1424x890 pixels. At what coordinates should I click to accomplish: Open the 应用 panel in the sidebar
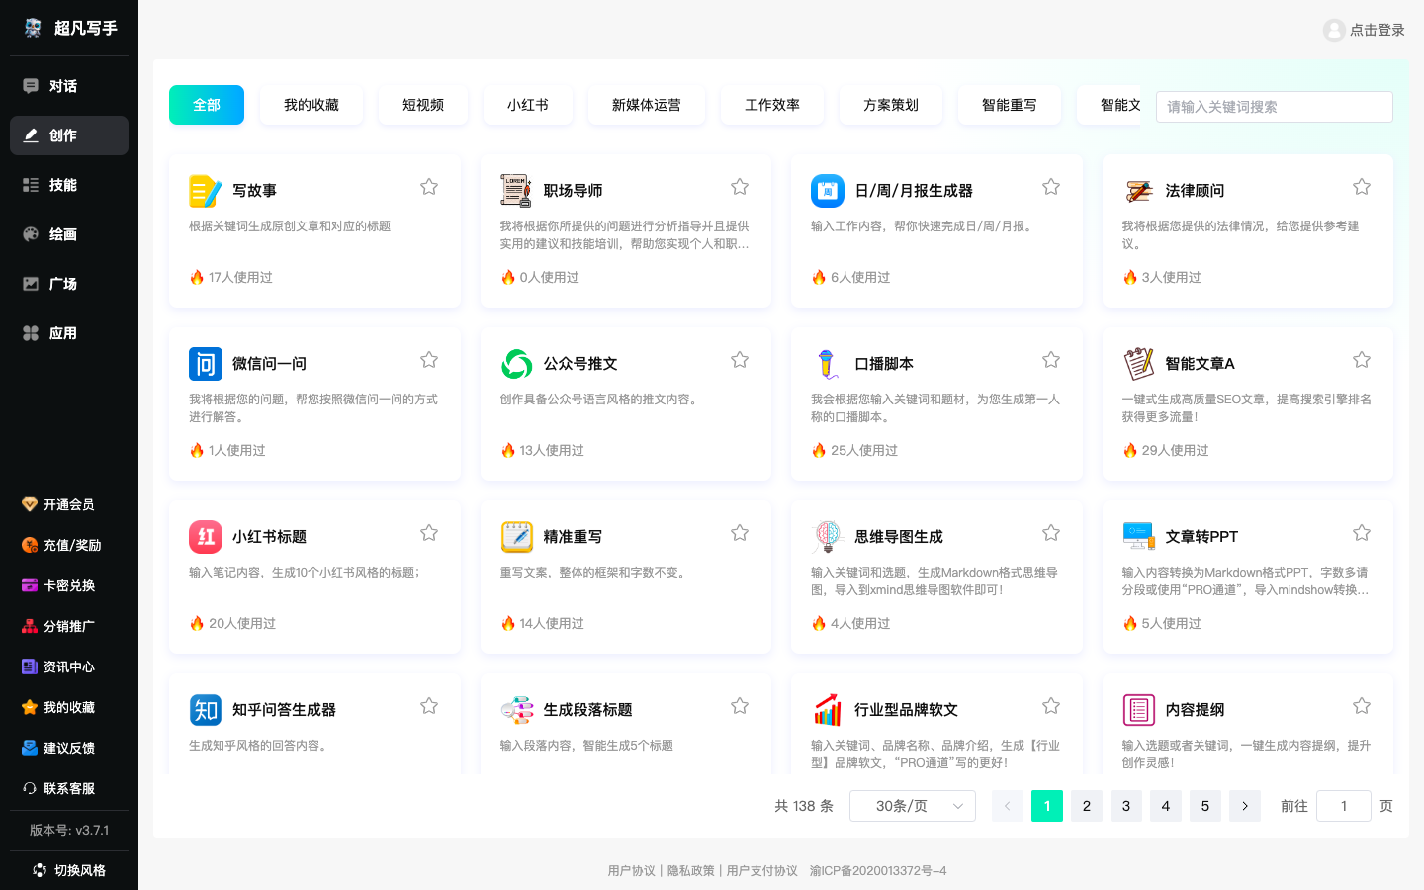[62, 333]
